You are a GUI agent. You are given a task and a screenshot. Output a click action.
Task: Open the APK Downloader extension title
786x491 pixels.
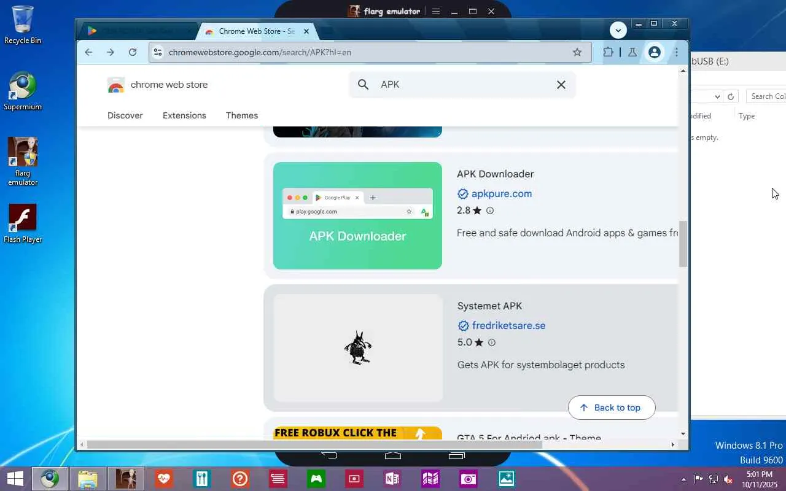[x=496, y=174]
